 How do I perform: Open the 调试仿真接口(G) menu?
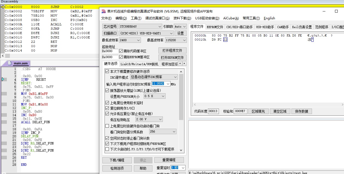(157, 18)
